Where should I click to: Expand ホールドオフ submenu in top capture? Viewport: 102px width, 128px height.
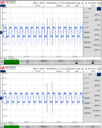click(x=76, y=62)
